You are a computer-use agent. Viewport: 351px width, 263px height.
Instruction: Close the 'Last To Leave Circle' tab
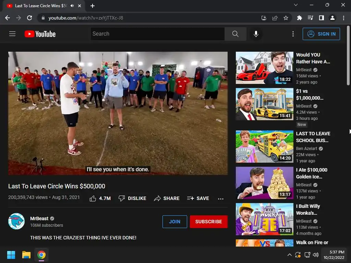tap(80, 6)
